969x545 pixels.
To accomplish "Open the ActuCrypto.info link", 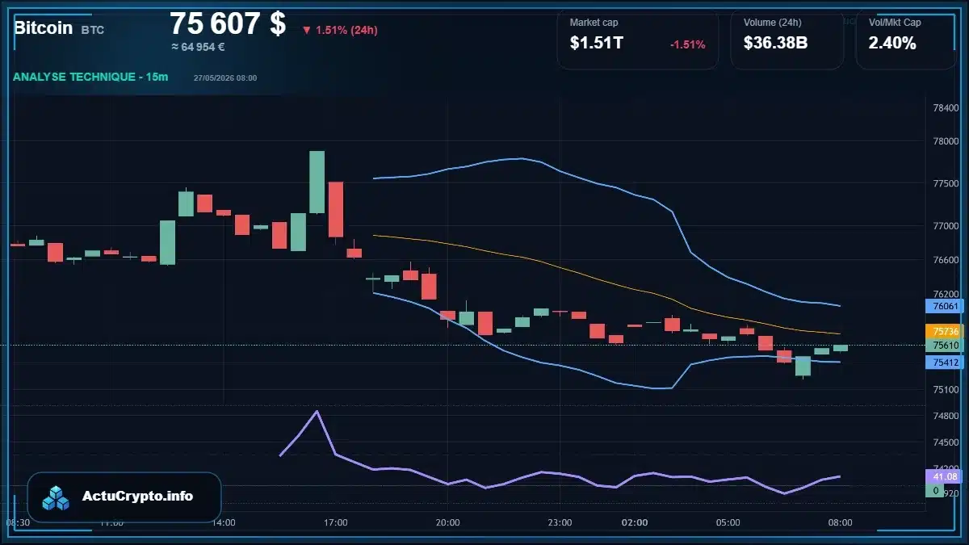I will click(x=137, y=497).
